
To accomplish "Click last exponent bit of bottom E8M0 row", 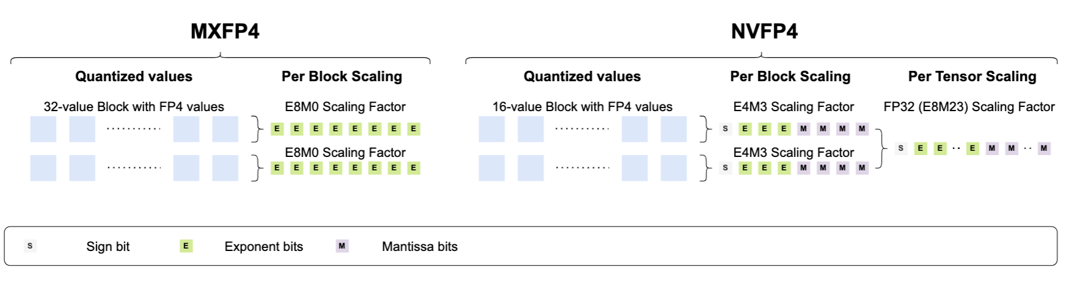I will click(x=414, y=168).
